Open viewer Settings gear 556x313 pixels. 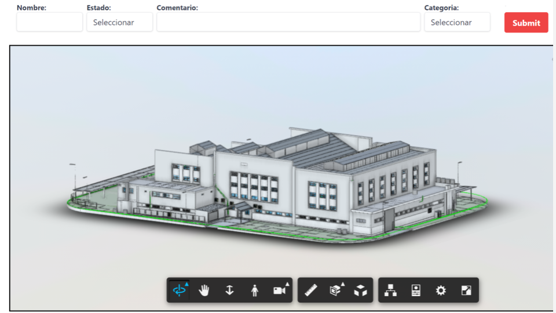coord(441,290)
